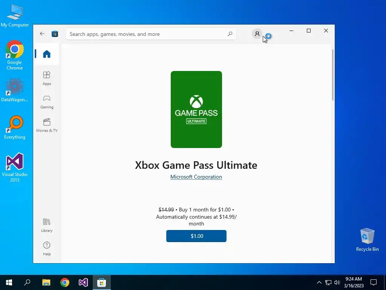The image size is (386, 290).
Task: Click the Microsoft Store logo icon
Action: pyautogui.click(x=55, y=34)
